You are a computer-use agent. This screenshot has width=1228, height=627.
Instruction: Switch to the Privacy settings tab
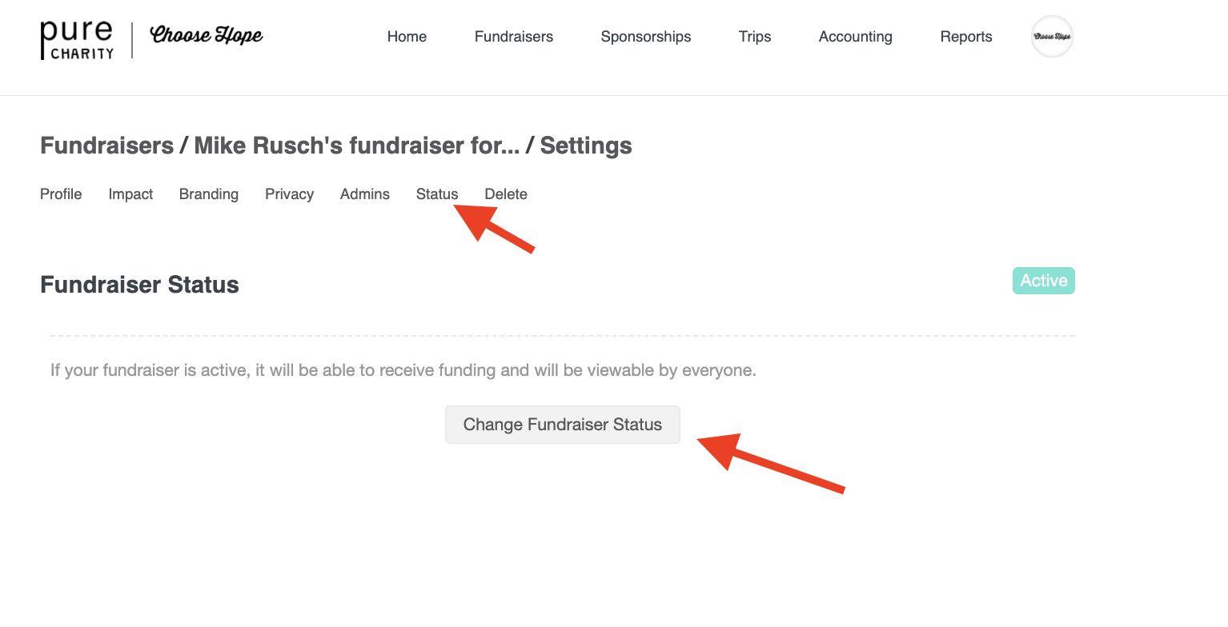(289, 194)
